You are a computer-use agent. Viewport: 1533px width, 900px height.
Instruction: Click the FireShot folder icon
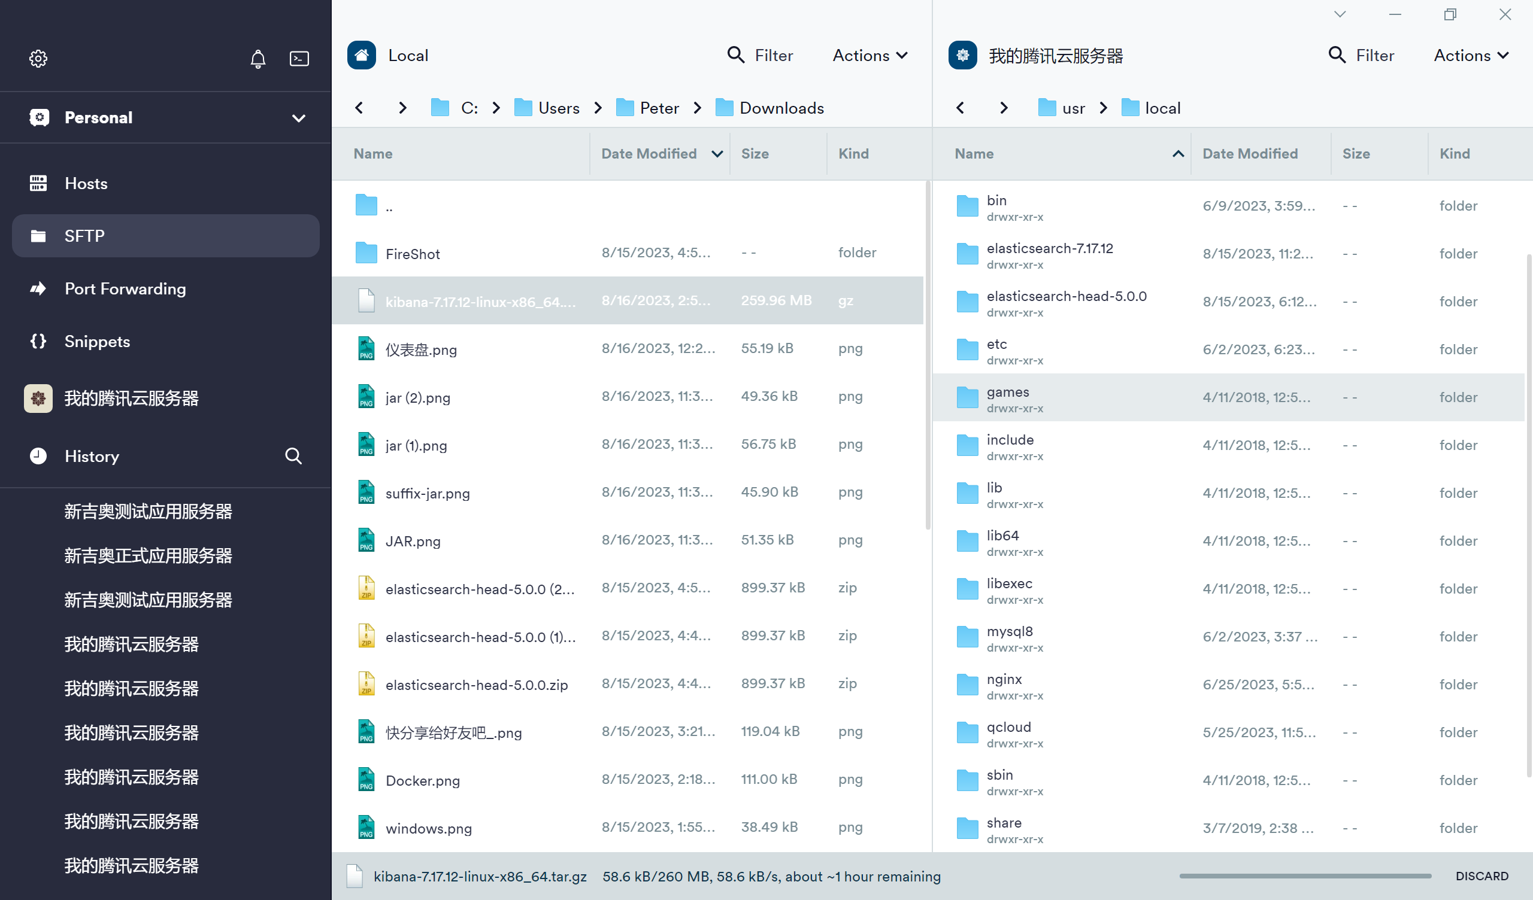tap(366, 253)
